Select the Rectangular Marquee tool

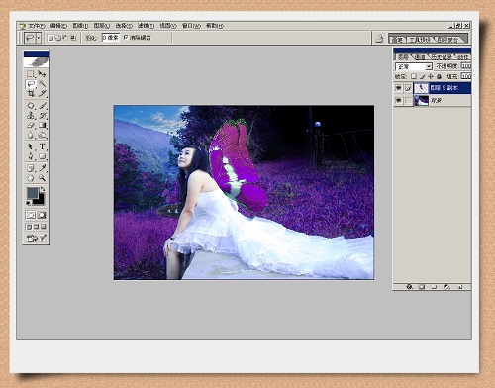click(x=31, y=73)
